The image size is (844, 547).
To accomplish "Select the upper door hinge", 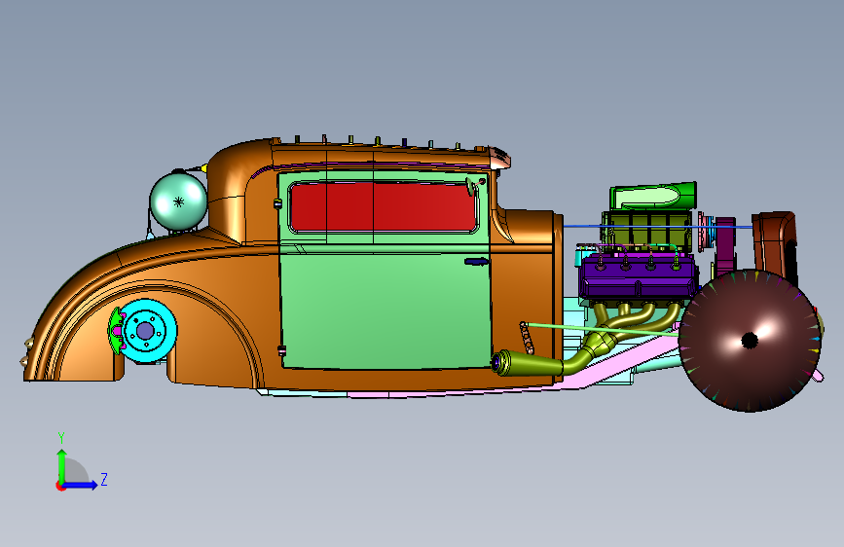I will click(x=277, y=203).
